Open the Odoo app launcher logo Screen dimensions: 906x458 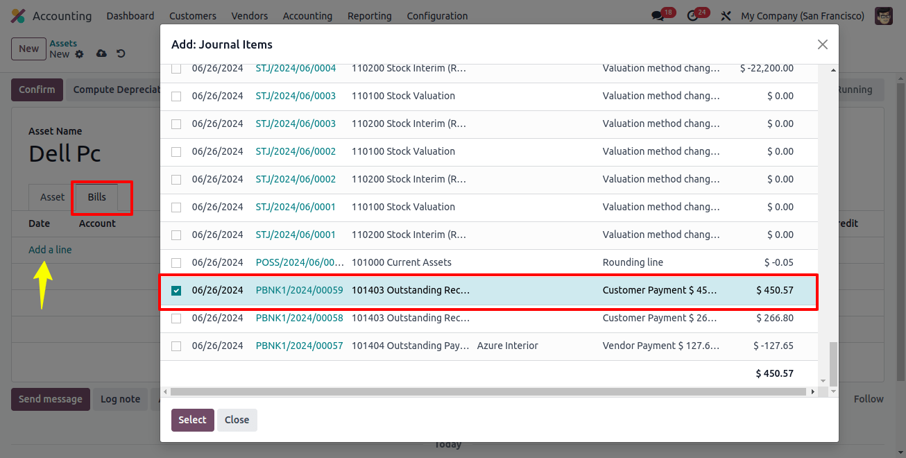pyautogui.click(x=18, y=15)
